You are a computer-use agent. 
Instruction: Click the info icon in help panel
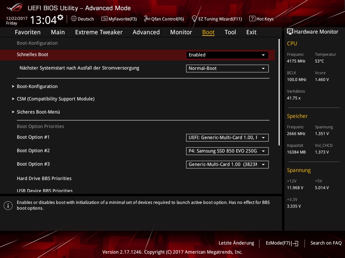[8, 205]
